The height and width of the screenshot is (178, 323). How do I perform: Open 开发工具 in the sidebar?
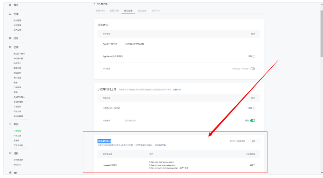coord(17,136)
